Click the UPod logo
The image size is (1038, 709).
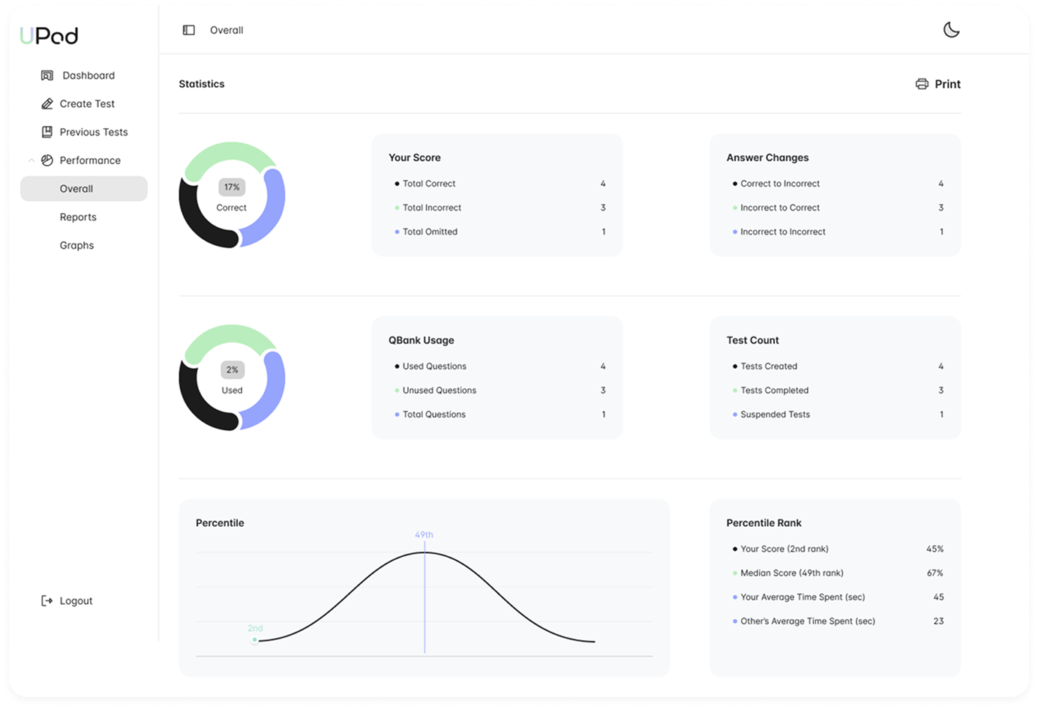(x=48, y=34)
